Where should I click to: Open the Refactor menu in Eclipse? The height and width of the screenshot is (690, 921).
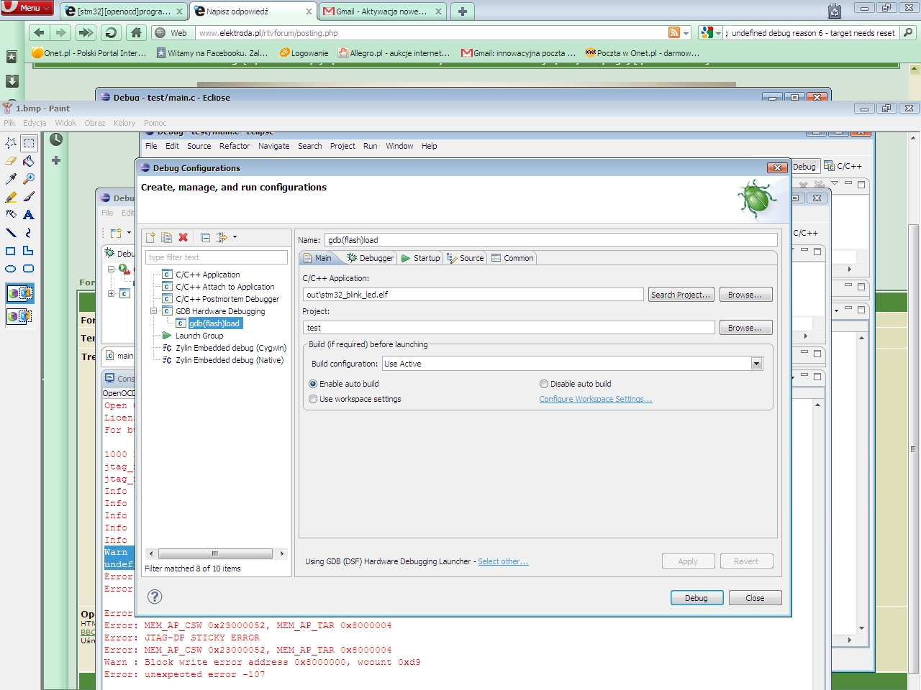[x=235, y=146]
